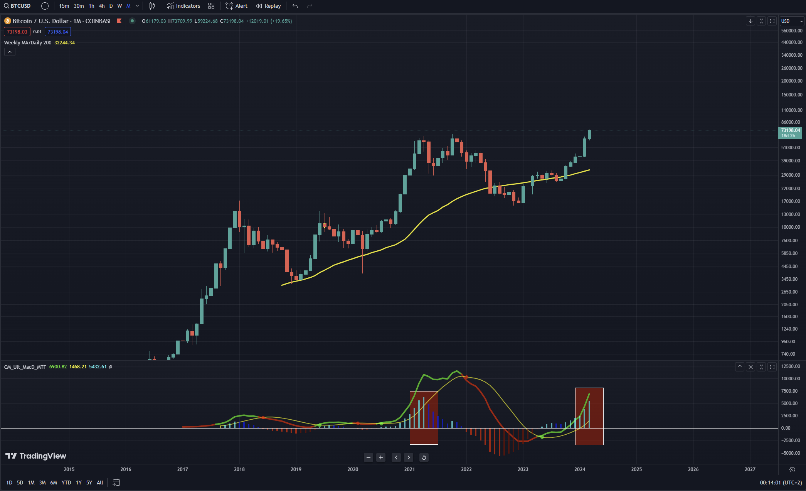806x491 pixels.
Task: Set date range to YTD
Action: (x=66, y=483)
